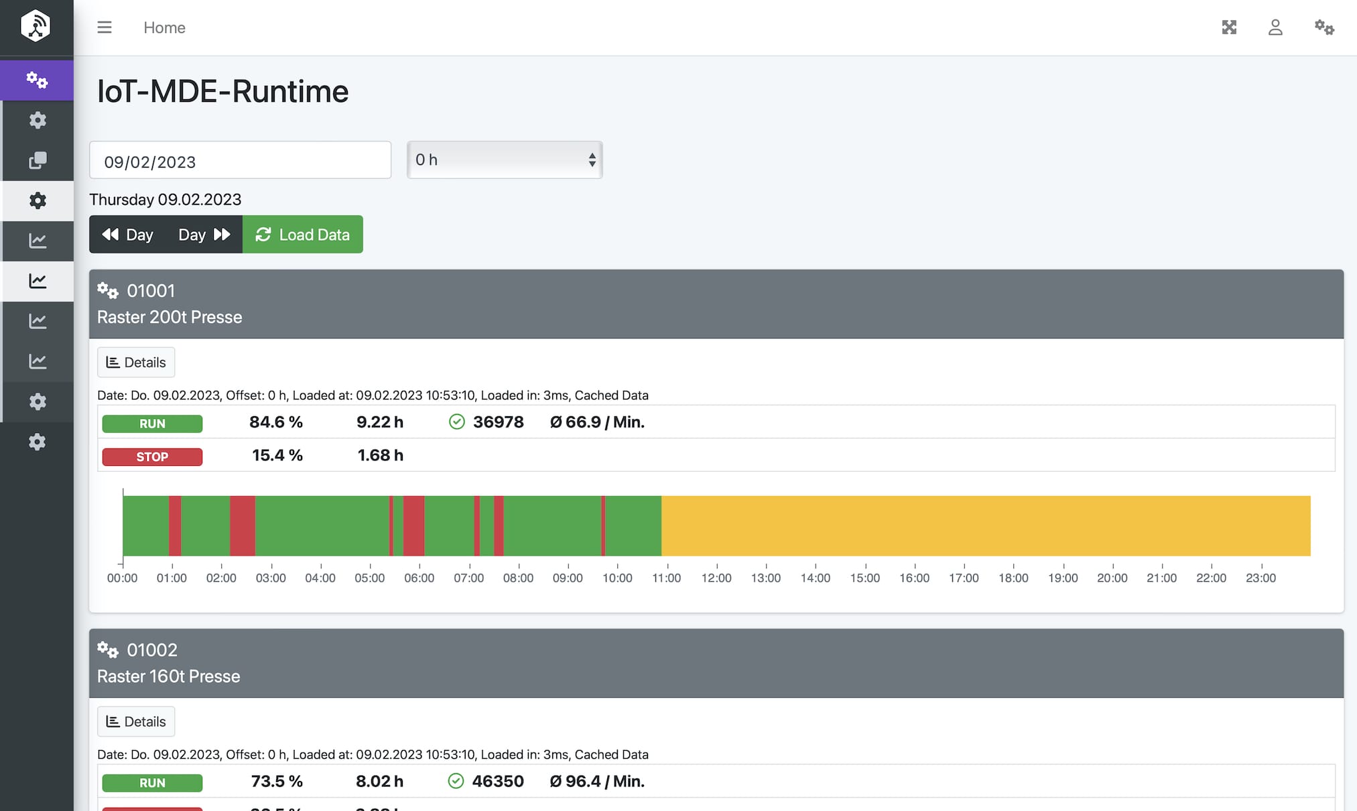Open Details for Raster 160t Presse
This screenshot has width=1357, height=811.
point(136,722)
